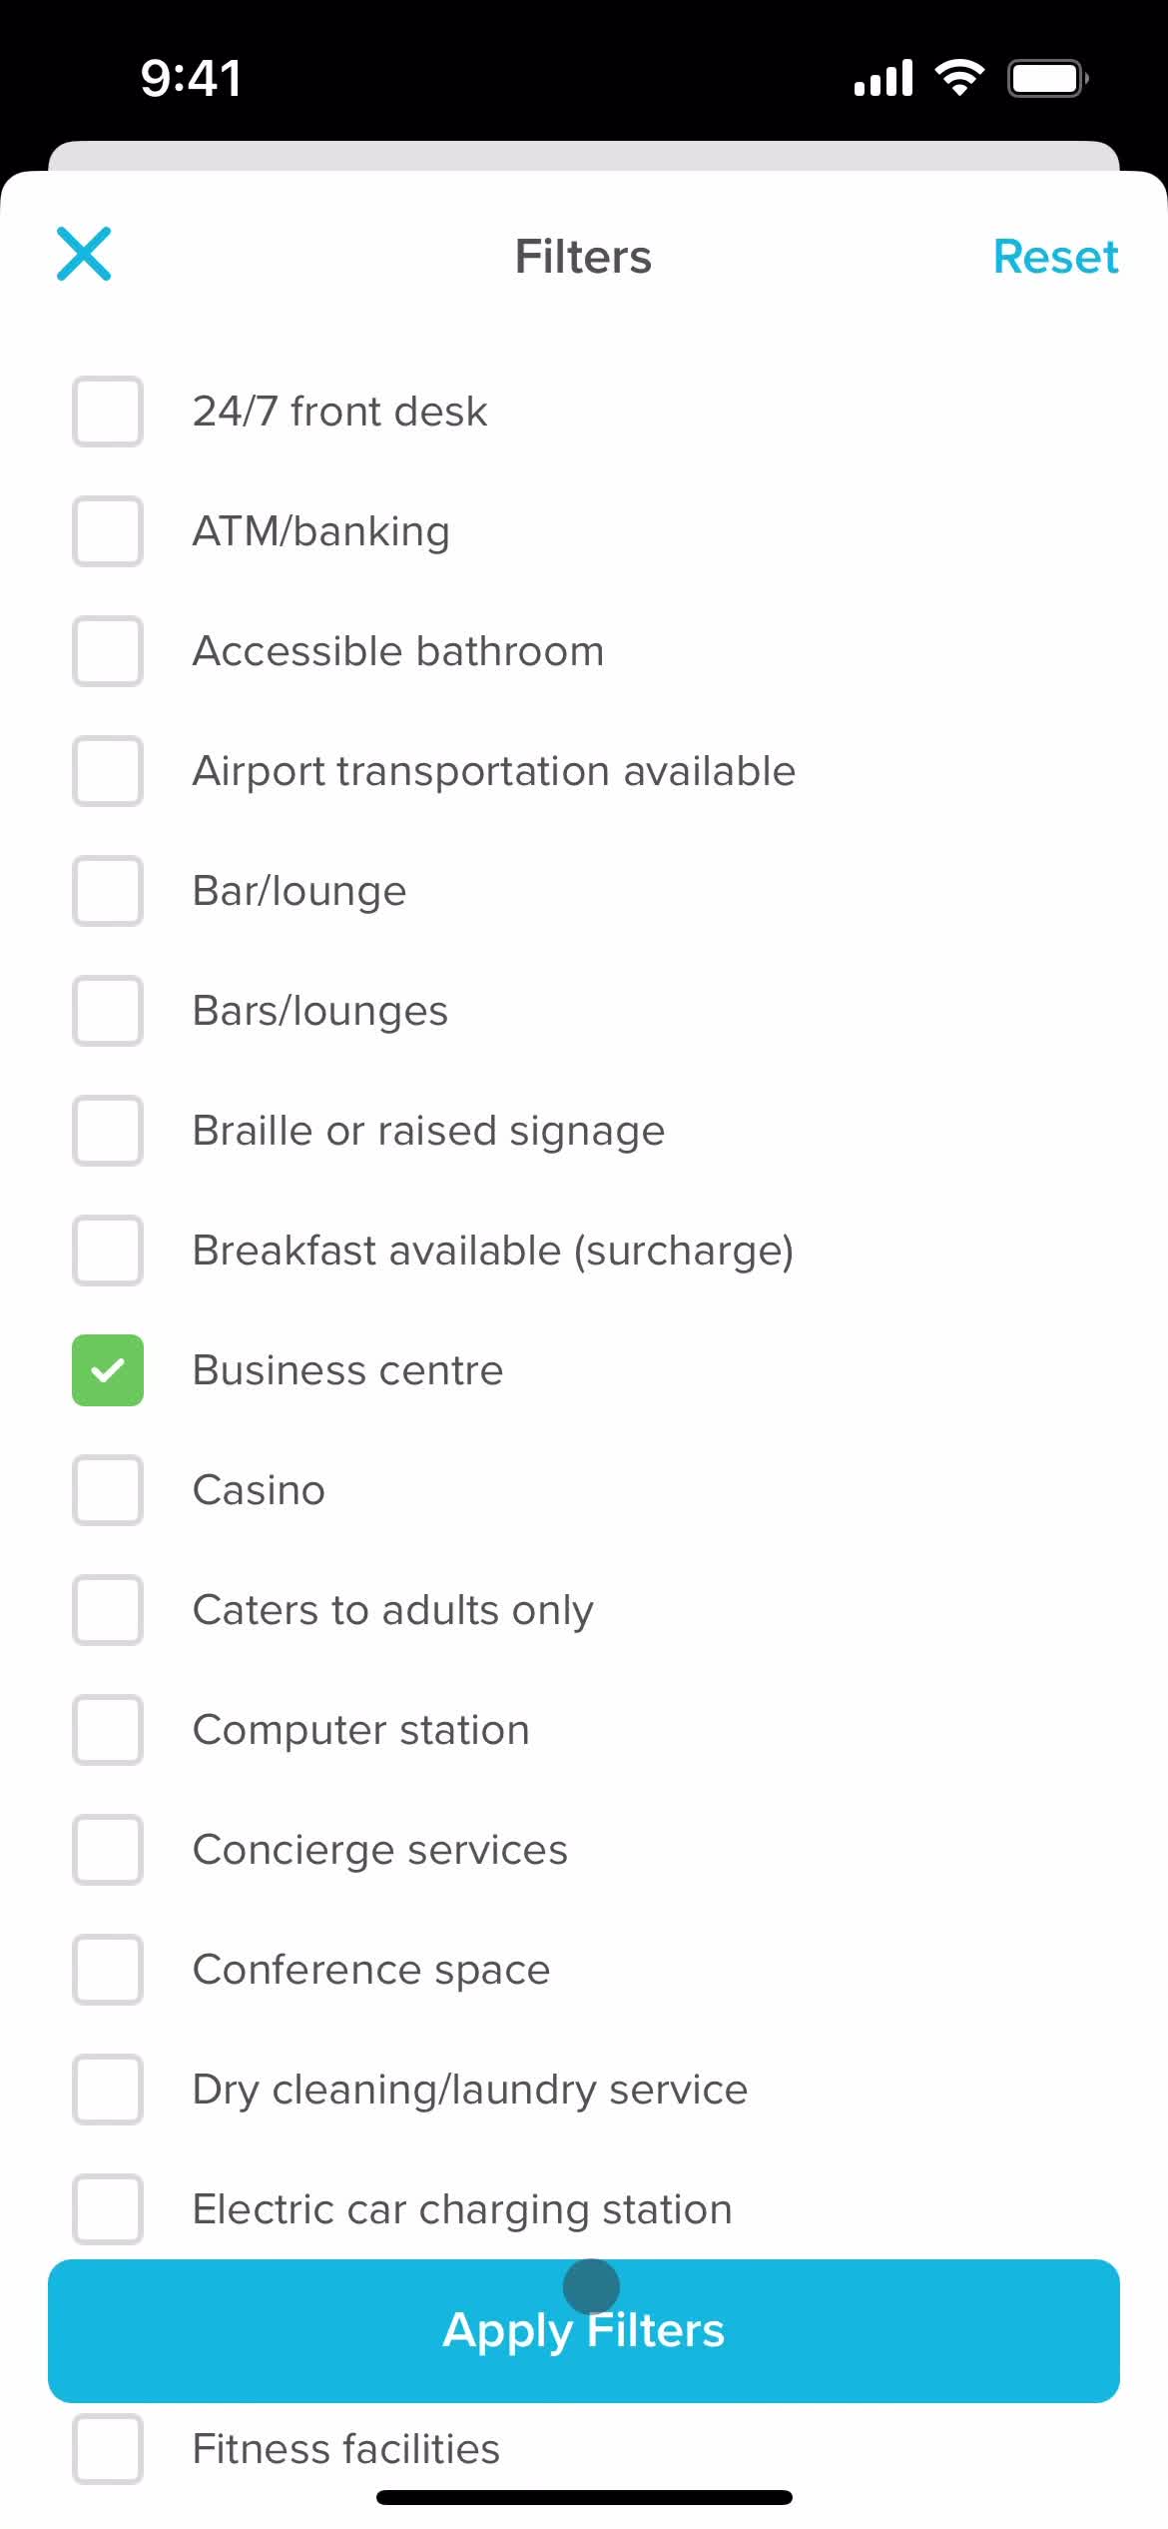1168x2529 pixels.
Task: Tick the Casino checkbox
Action: click(108, 1490)
